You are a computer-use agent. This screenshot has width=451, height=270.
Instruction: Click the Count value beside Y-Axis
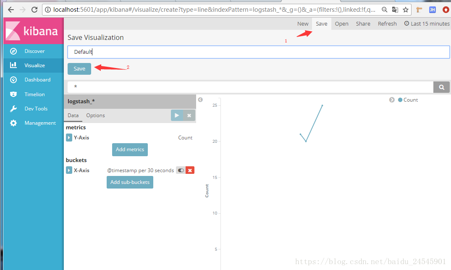(185, 137)
